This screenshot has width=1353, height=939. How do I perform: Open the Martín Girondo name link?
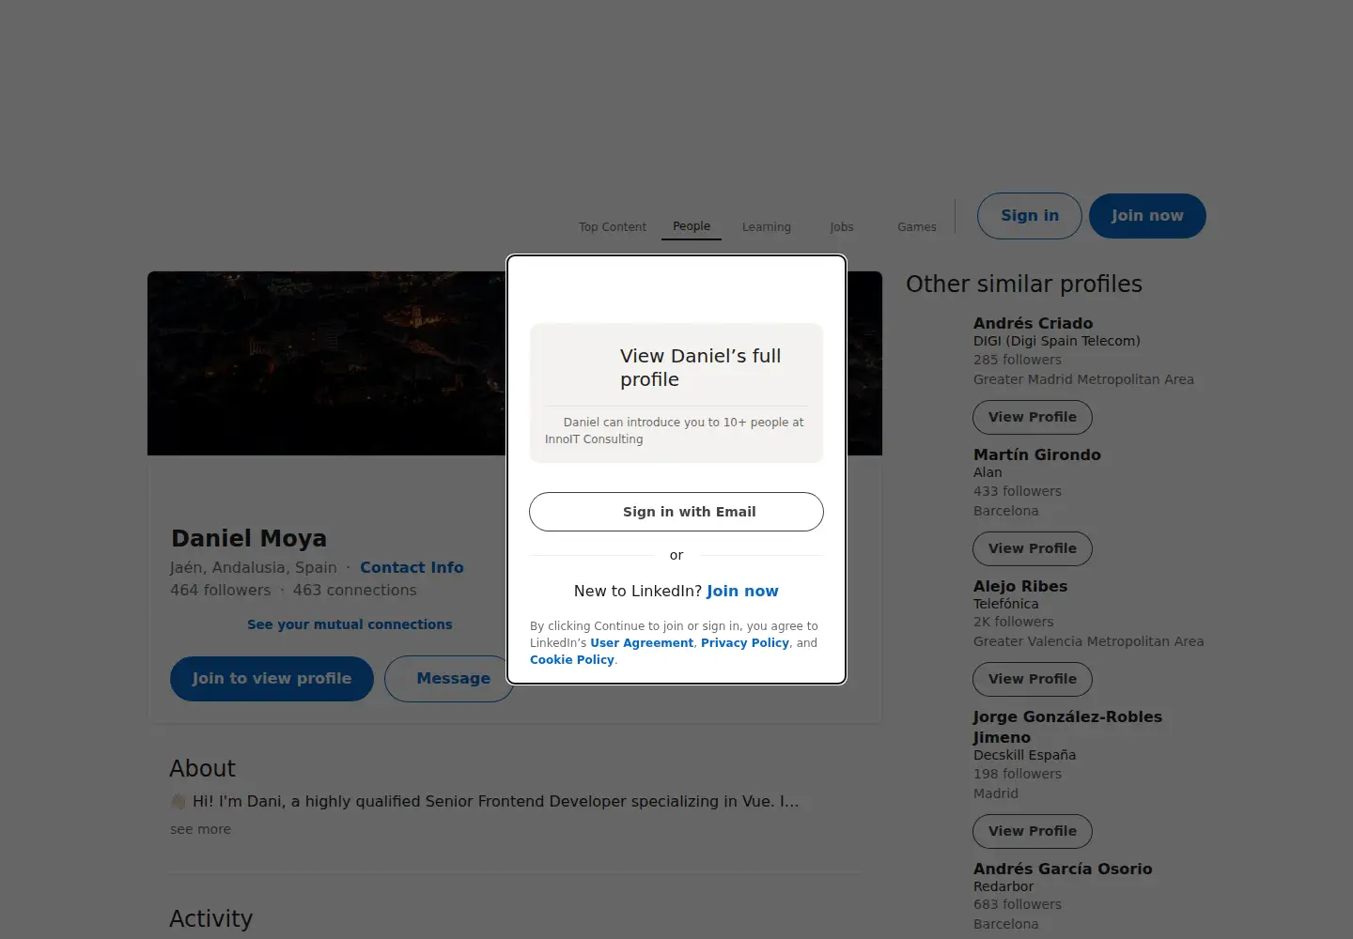point(1037,455)
